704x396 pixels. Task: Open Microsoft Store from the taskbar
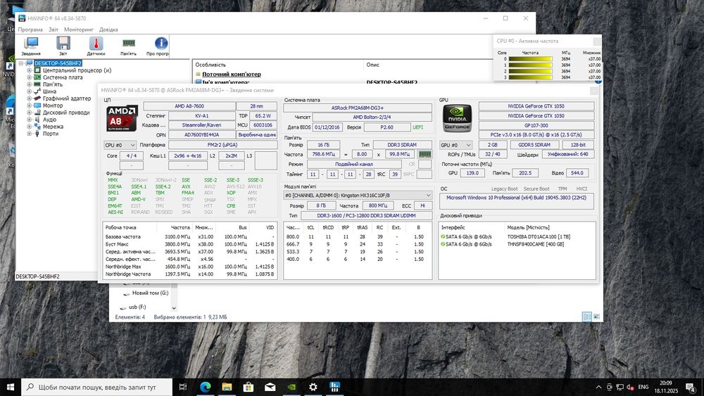pyautogui.click(x=249, y=387)
